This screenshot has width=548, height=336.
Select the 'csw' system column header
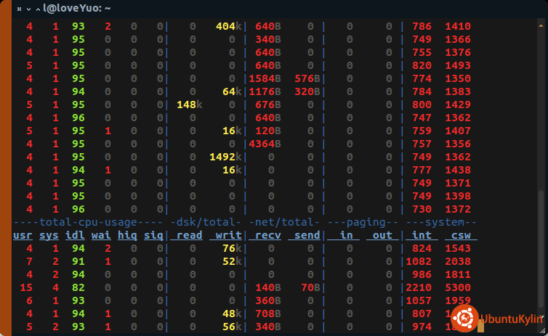tap(460, 235)
